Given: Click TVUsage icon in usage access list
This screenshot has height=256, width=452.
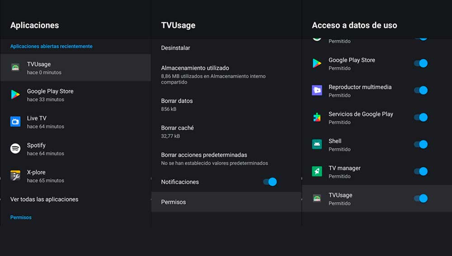Looking at the screenshot, I should [x=317, y=198].
